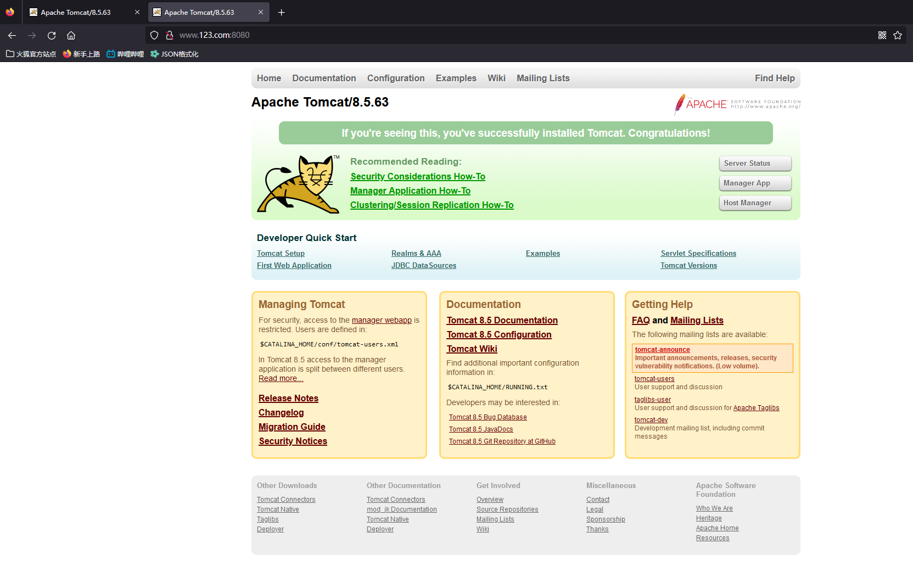The image size is (913, 566).
Task: Open the Firefox View icon
Action: pos(10,12)
